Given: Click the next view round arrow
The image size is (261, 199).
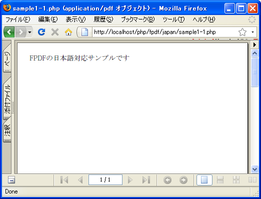Looking at the screenshot, I should (x=183, y=180).
